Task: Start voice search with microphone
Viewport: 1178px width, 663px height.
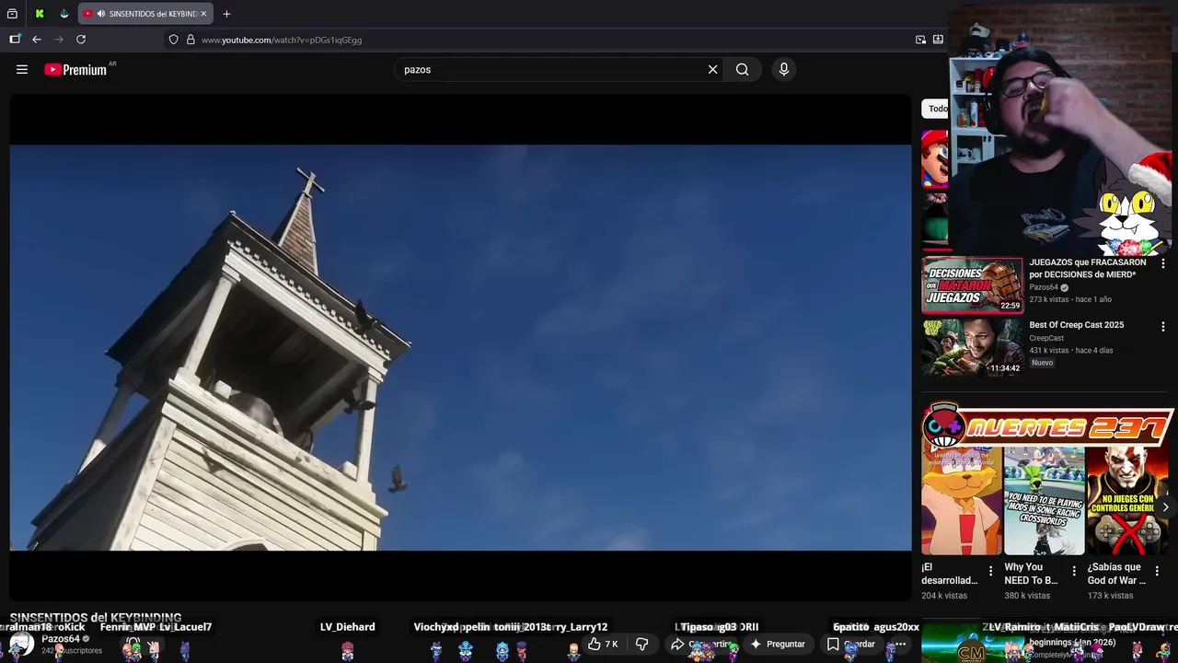Action: (784, 69)
